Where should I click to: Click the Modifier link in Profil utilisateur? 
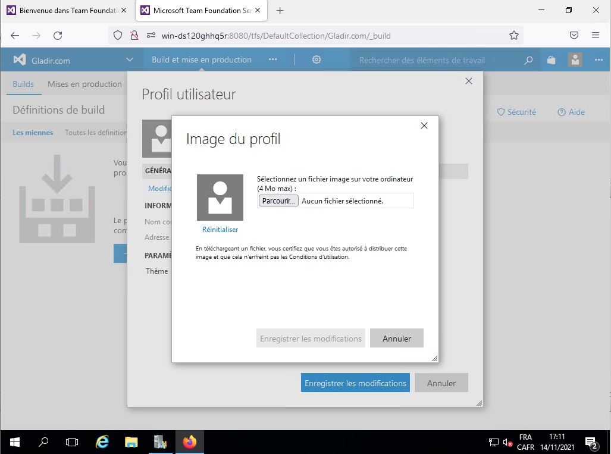click(x=160, y=188)
